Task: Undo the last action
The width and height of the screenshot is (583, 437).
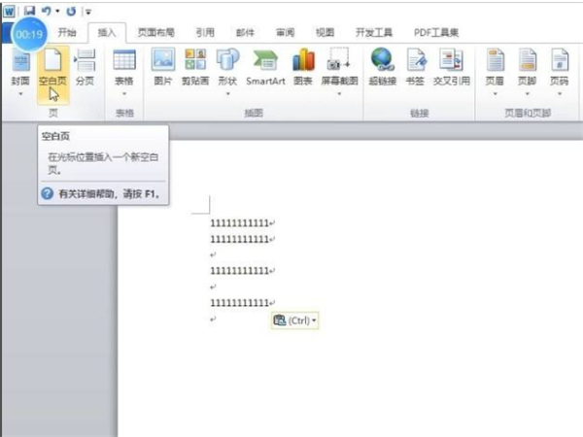Action: coord(46,10)
